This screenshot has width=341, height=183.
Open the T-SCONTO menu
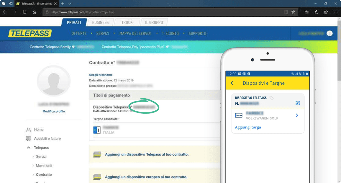(170, 34)
